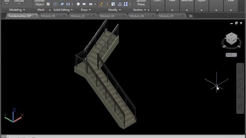Open the WCS coordinate system dropdown
Screen dimensions: 246x138
point(231,55)
